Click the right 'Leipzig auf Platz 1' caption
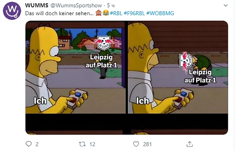This screenshot has height=151, width=235. point(200,76)
